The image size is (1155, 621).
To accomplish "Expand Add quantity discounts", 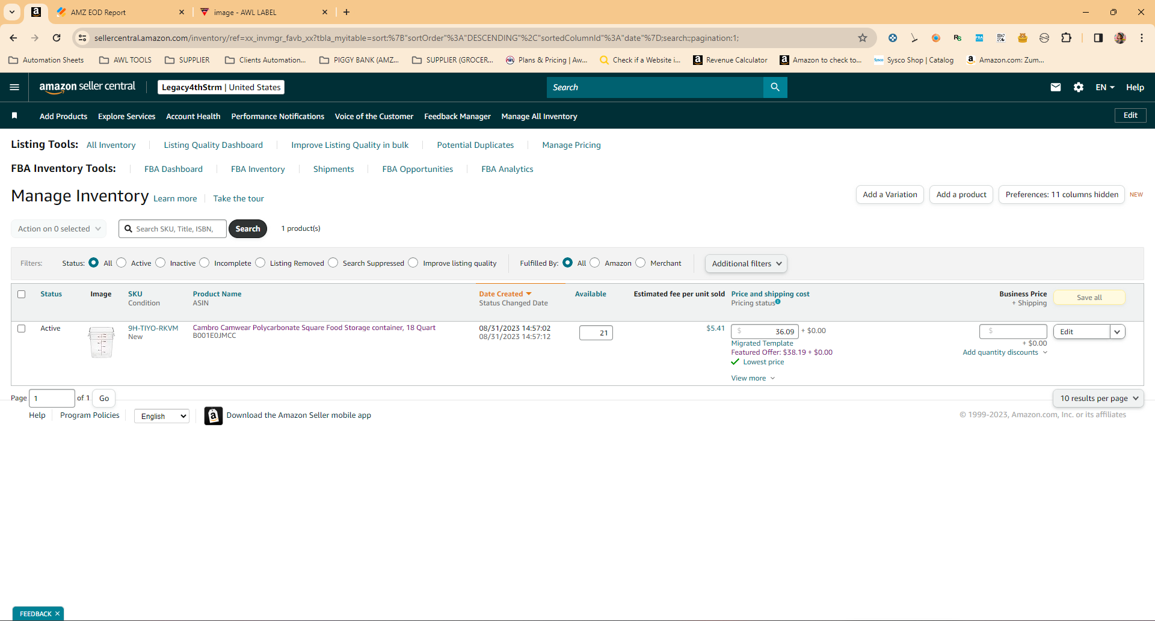I will (1005, 352).
